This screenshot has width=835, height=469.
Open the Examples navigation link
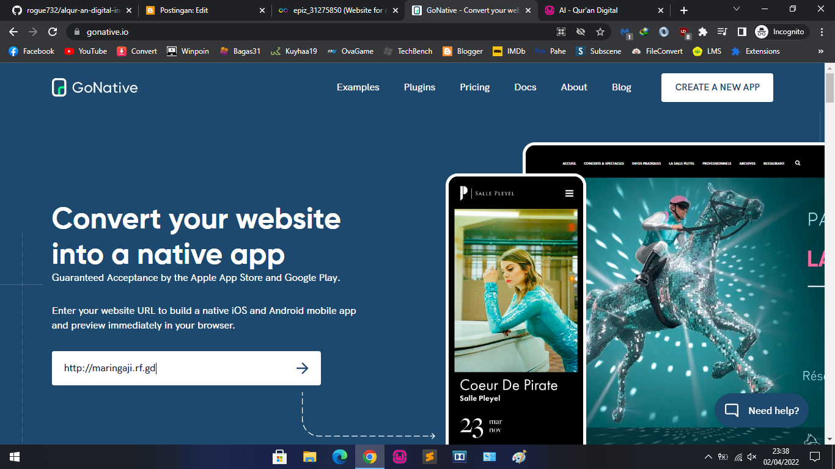coord(358,87)
